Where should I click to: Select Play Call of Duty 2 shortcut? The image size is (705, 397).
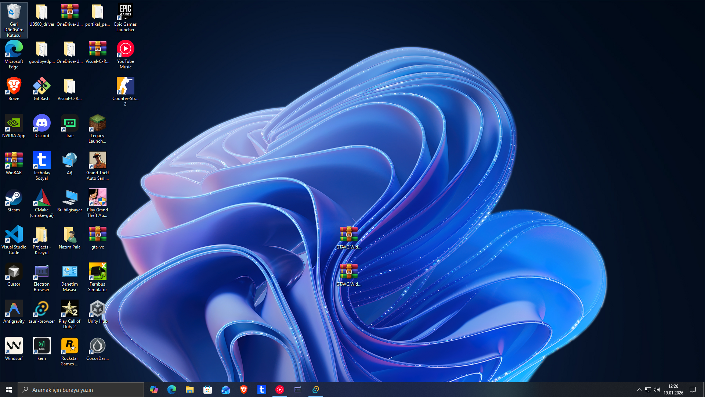(x=69, y=314)
